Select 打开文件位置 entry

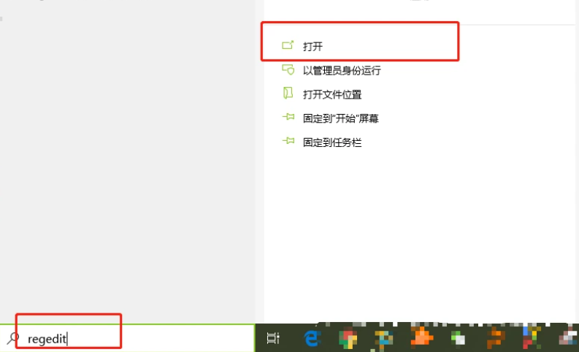[x=332, y=94]
